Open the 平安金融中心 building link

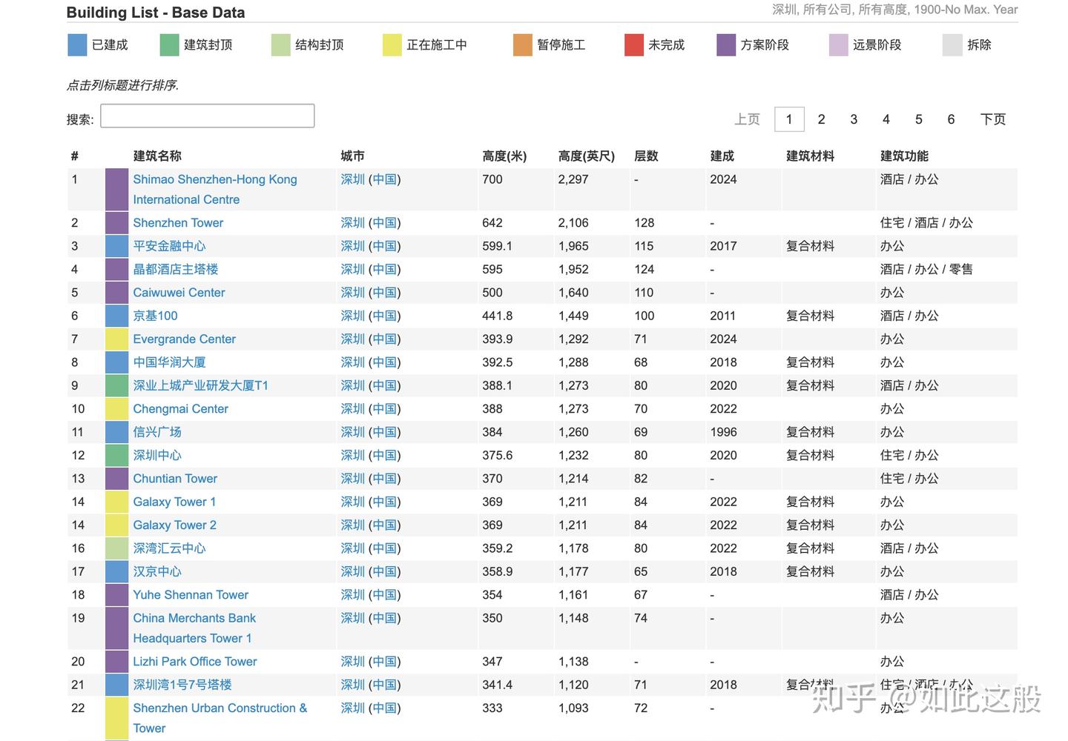coord(169,246)
